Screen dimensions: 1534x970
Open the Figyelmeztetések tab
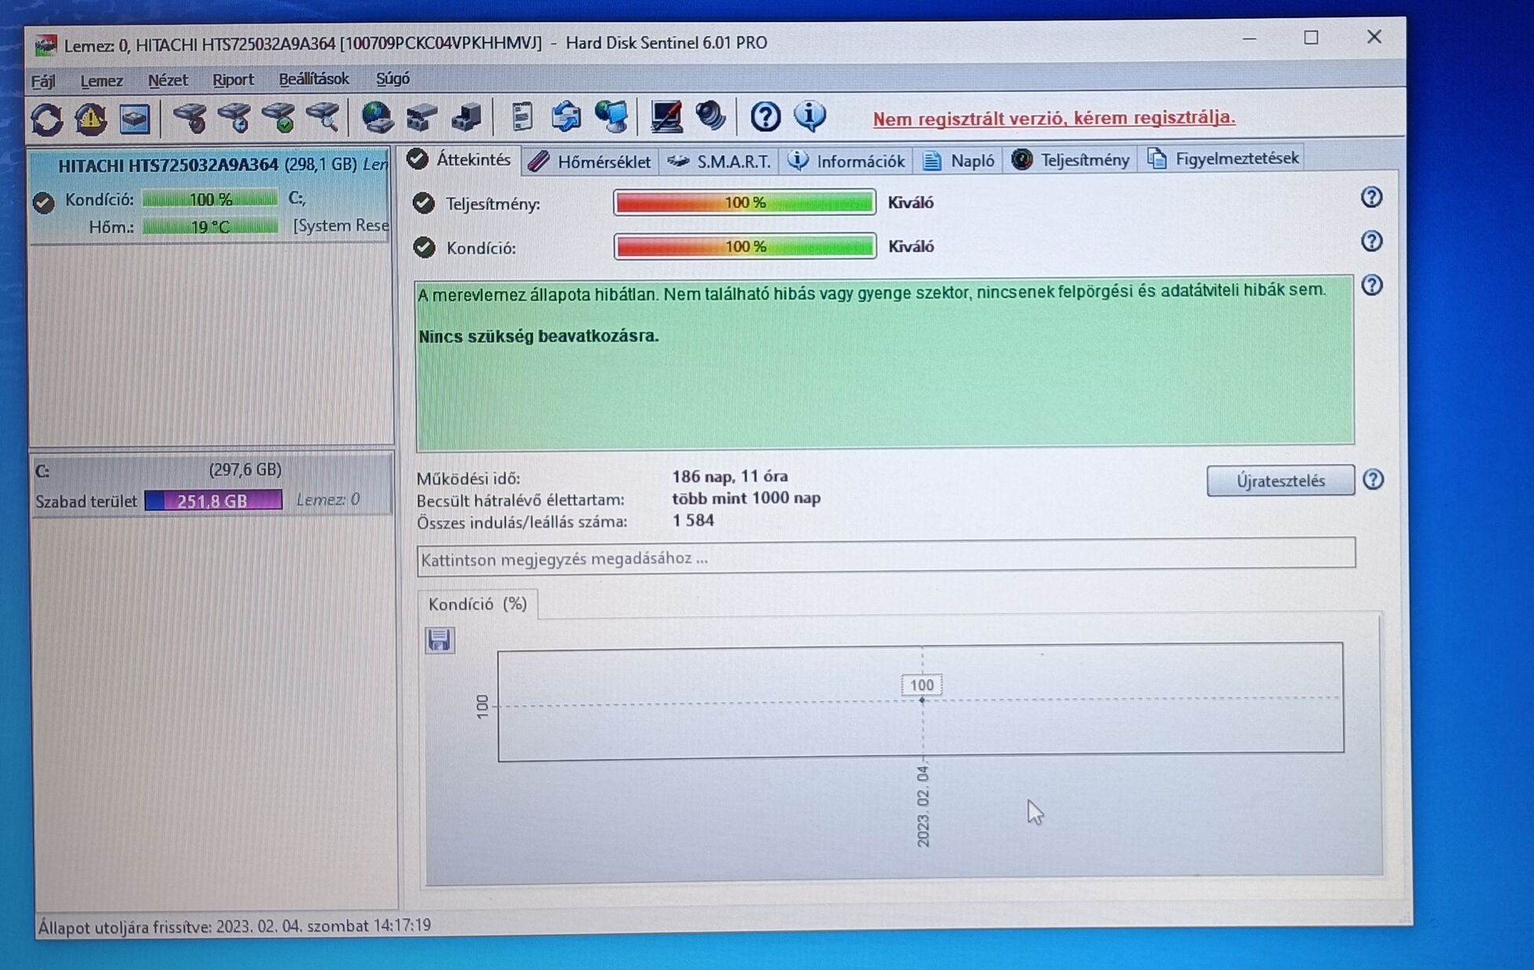(x=1224, y=159)
